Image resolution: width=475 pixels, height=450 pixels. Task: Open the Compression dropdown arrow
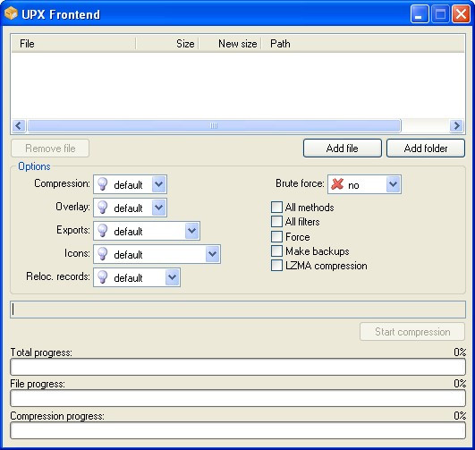pos(158,184)
